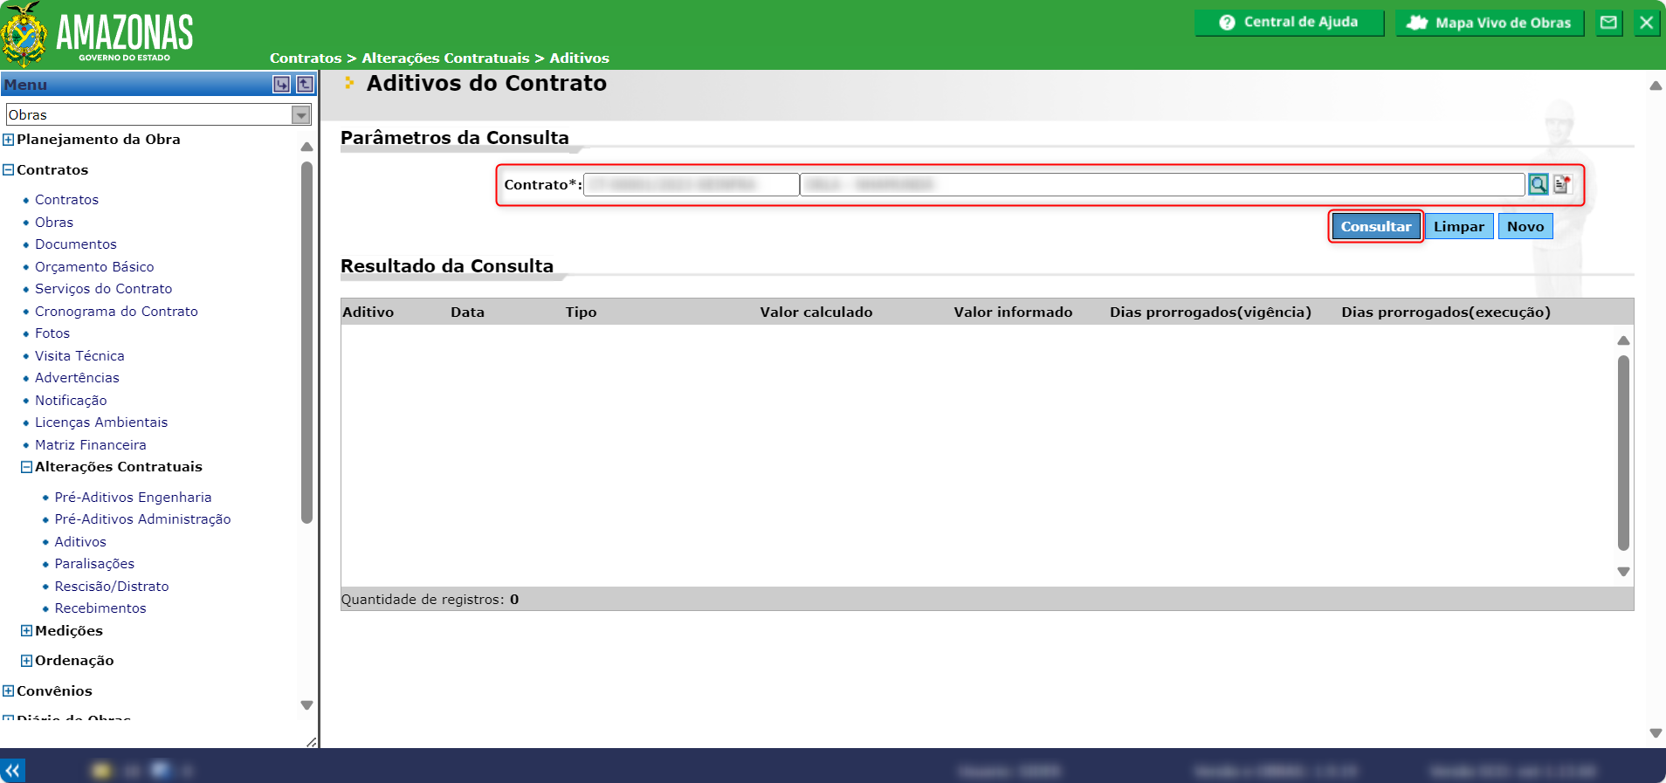1666x783 pixels.
Task: Click the Quantidade de registros text
Action: click(430, 600)
